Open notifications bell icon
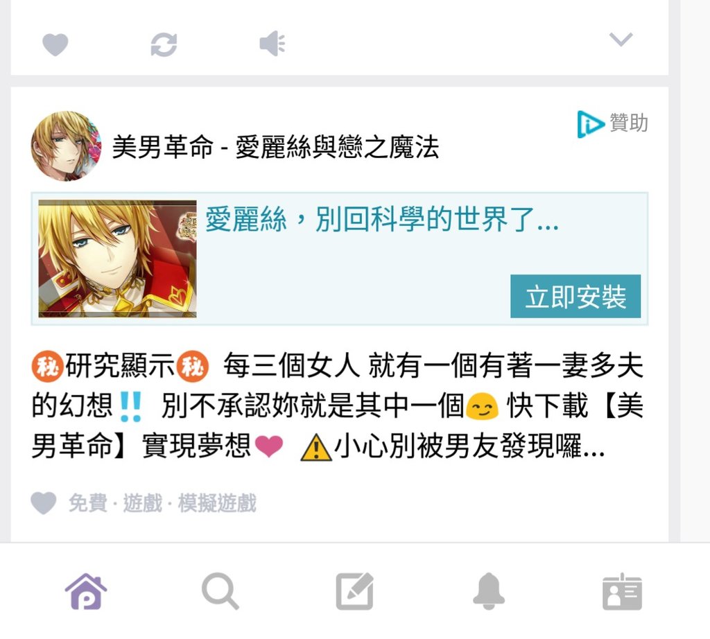This screenshot has width=710, height=639. 489,591
